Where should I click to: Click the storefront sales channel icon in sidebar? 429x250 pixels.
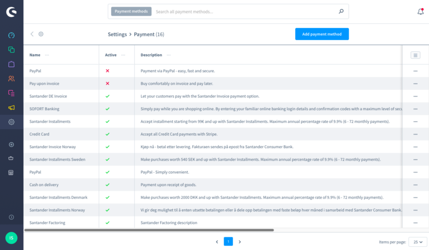point(11,172)
